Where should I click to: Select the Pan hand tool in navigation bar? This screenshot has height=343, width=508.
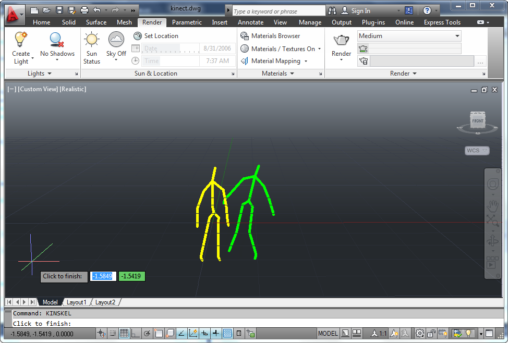click(x=492, y=205)
